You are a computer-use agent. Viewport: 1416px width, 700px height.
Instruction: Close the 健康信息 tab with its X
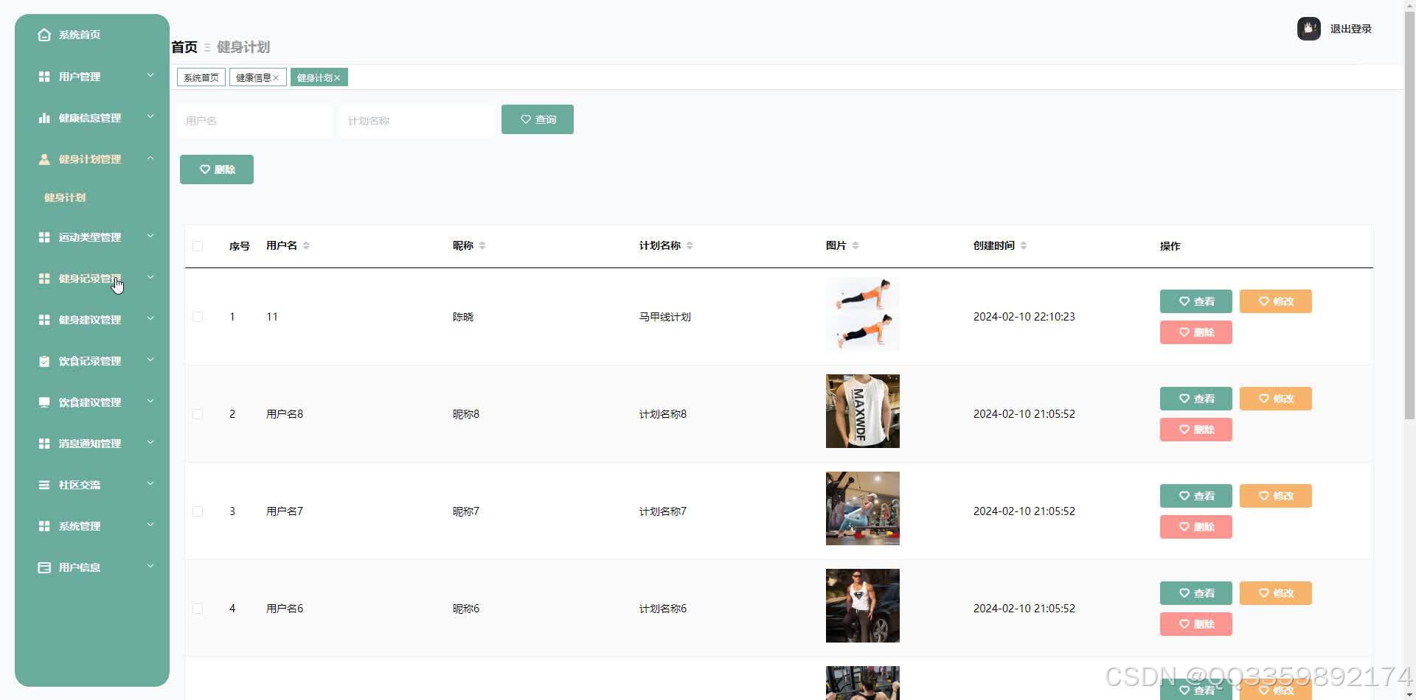[x=276, y=77]
